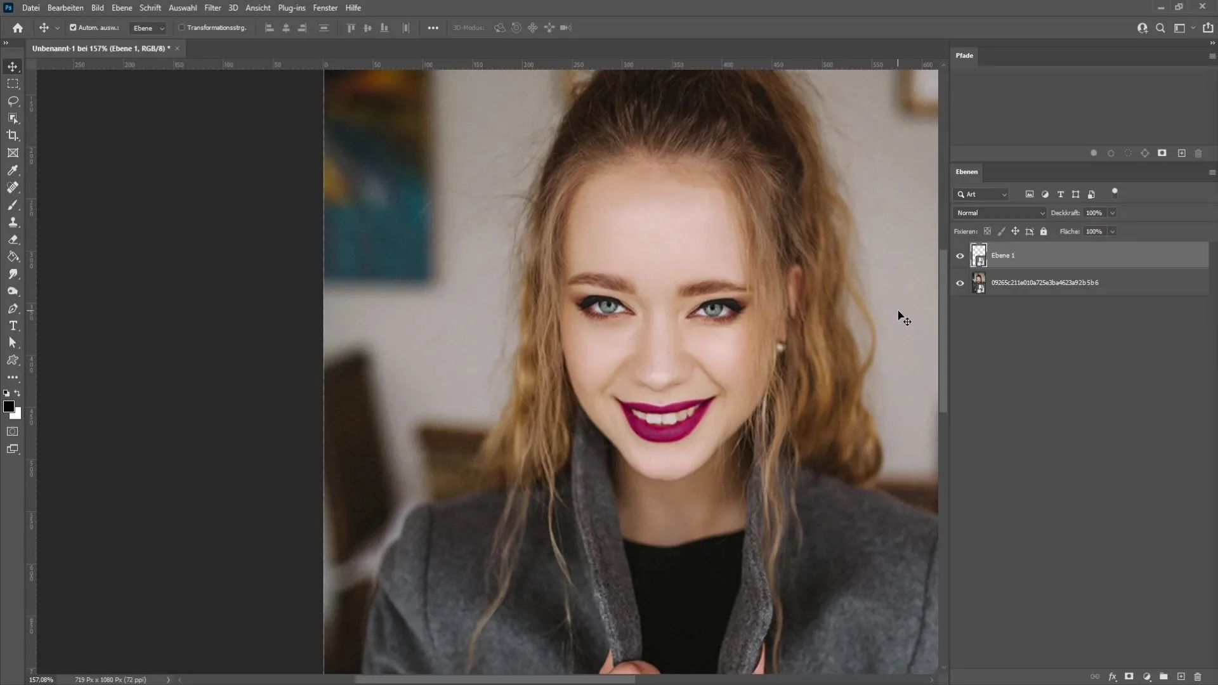
Task: Open the Filter menu
Action: tap(212, 8)
